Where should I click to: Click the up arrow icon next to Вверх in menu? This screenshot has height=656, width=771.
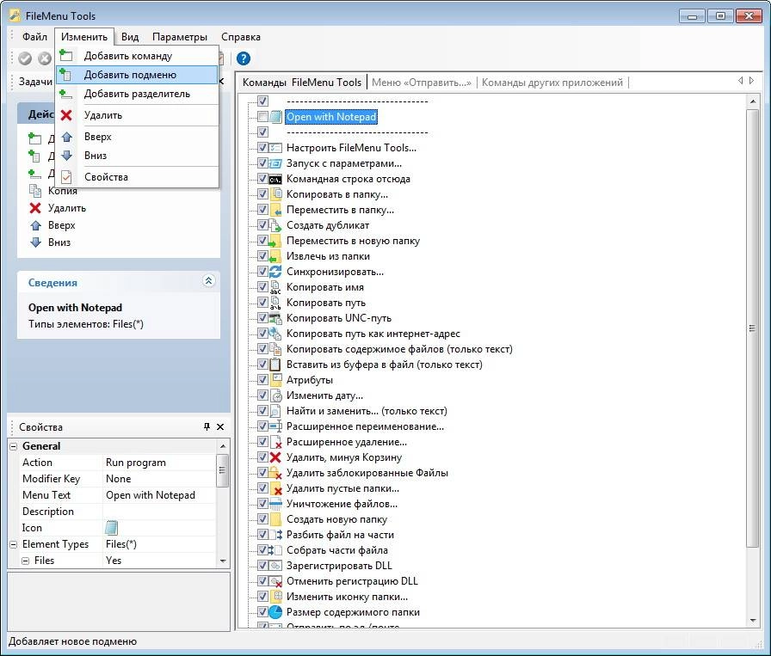(x=67, y=137)
